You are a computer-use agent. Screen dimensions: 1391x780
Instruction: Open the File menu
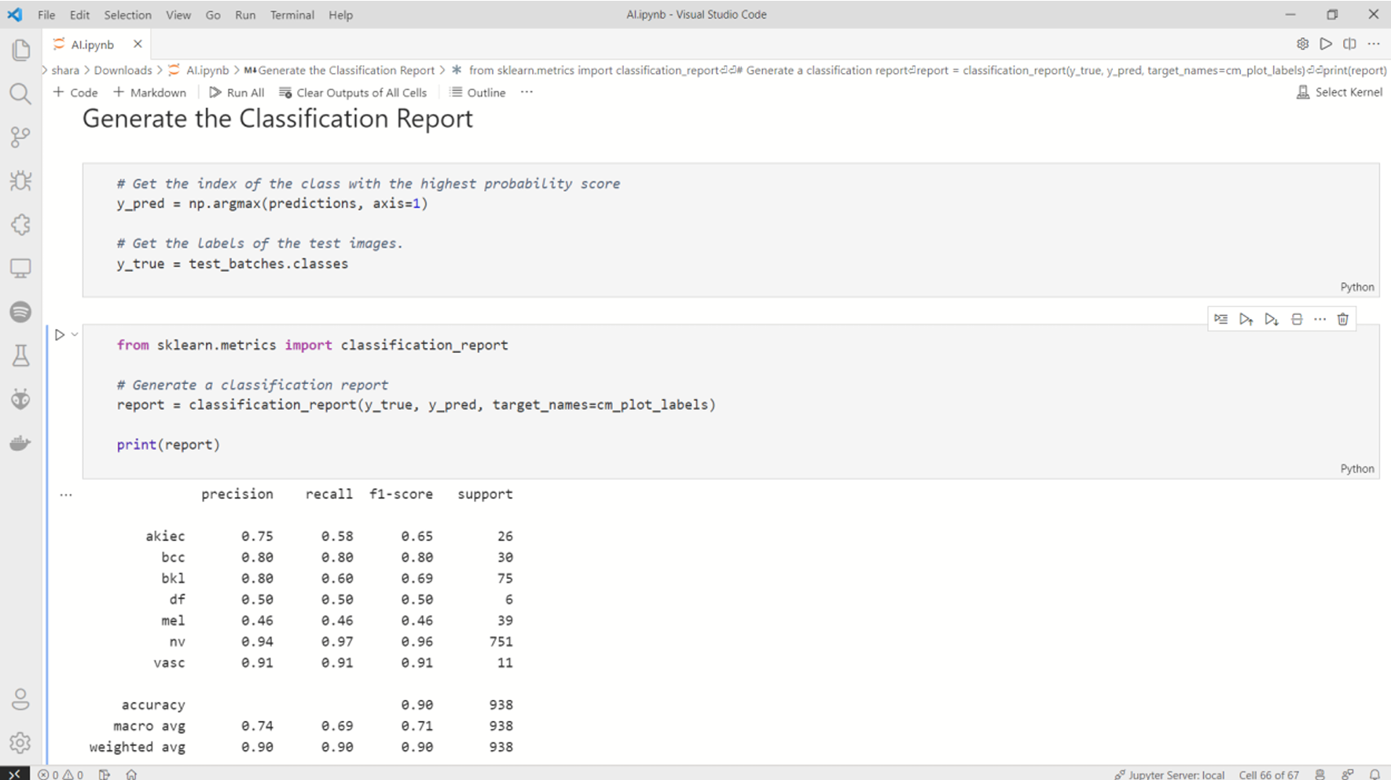(46, 14)
